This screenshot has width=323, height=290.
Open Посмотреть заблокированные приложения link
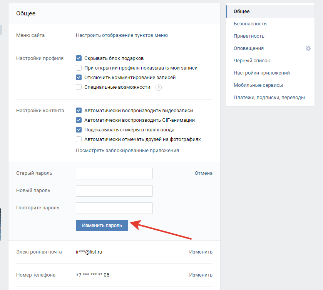(127, 151)
